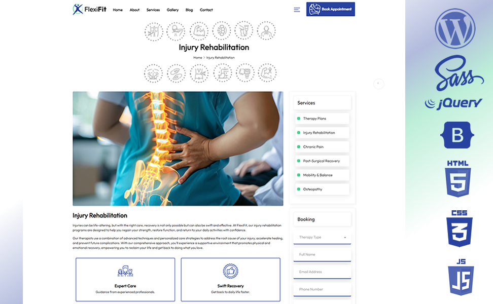Click the Bootstrap logo icon

(457, 135)
